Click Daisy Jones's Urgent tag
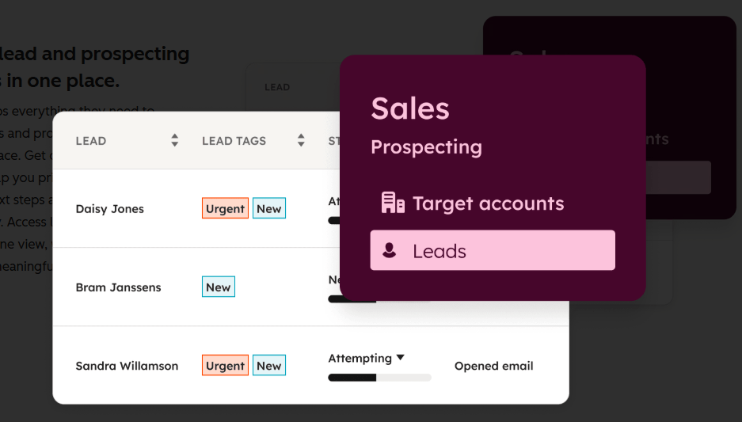This screenshot has width=742, height=422. 225,208
